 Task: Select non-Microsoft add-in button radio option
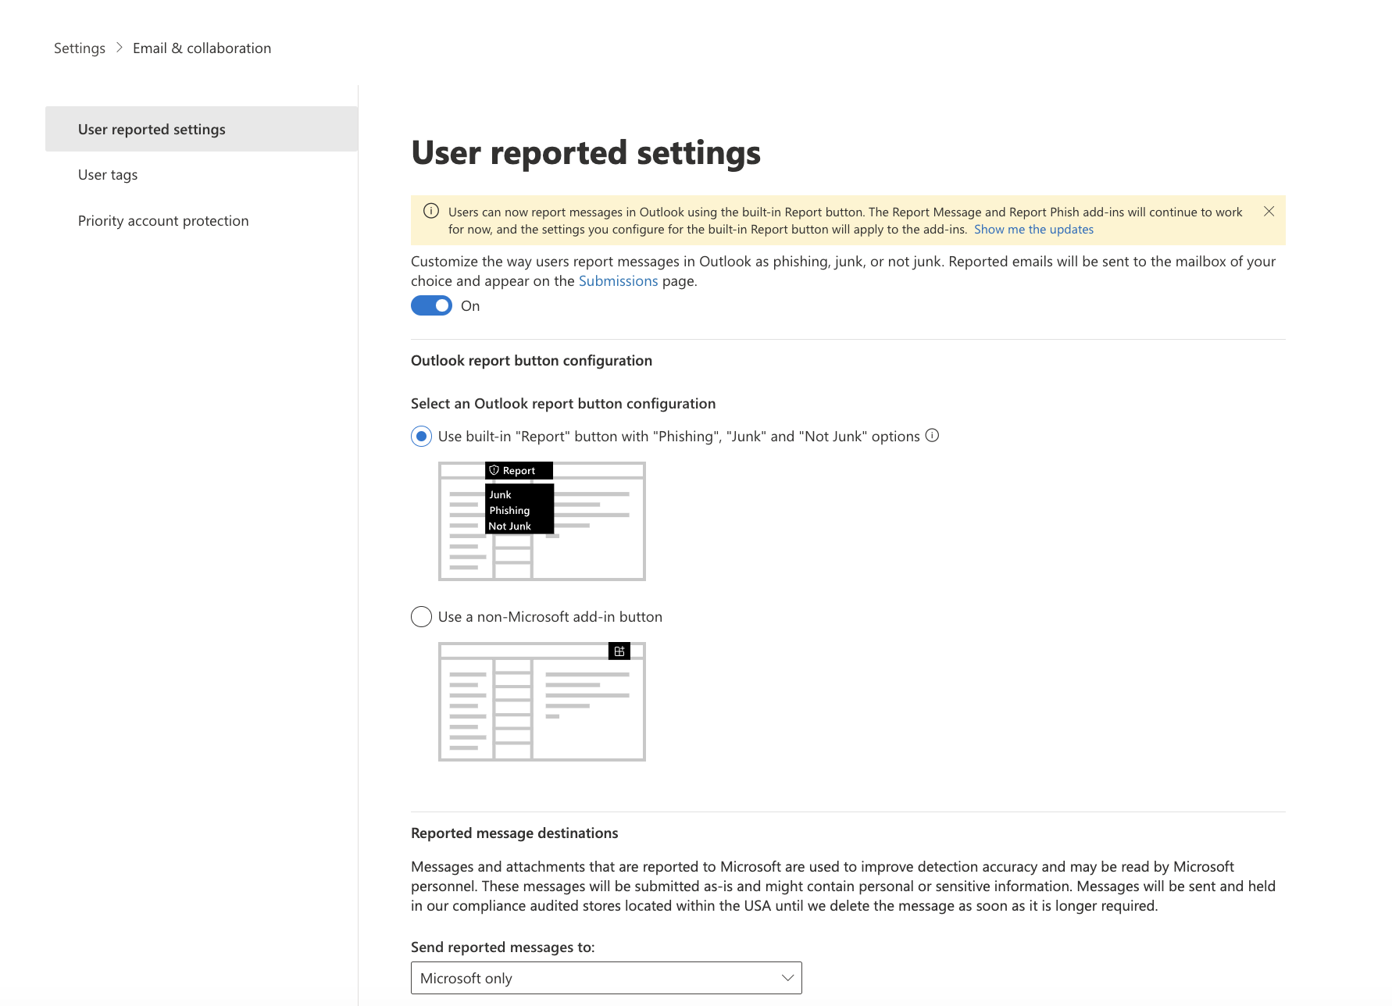click(x=421, y=617)
